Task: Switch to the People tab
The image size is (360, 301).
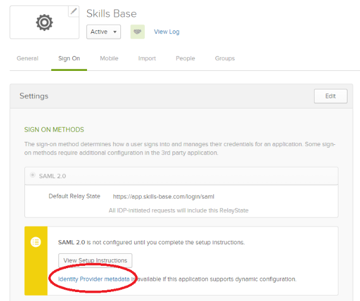Action: [x=185, y=58]
